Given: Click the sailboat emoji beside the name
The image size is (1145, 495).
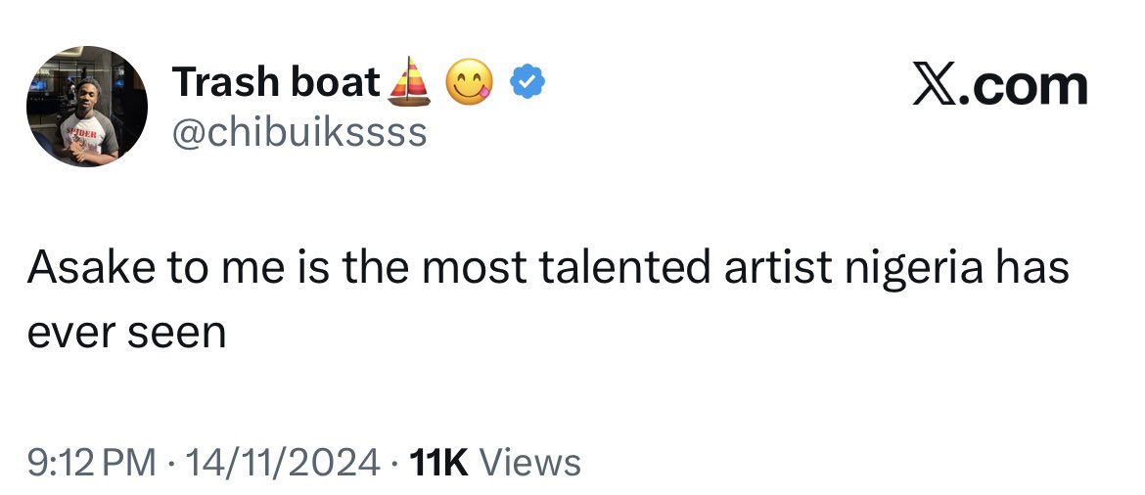Looking at the screenshot, I should pyautogui.click(x=409, y=82).
